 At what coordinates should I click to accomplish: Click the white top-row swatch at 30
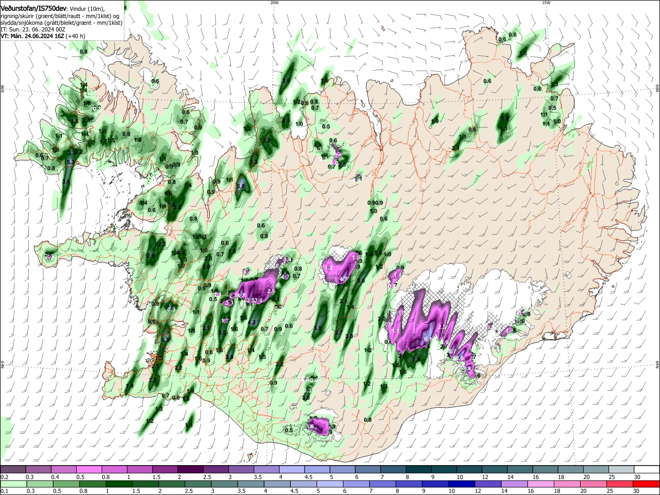click(647, 469)
